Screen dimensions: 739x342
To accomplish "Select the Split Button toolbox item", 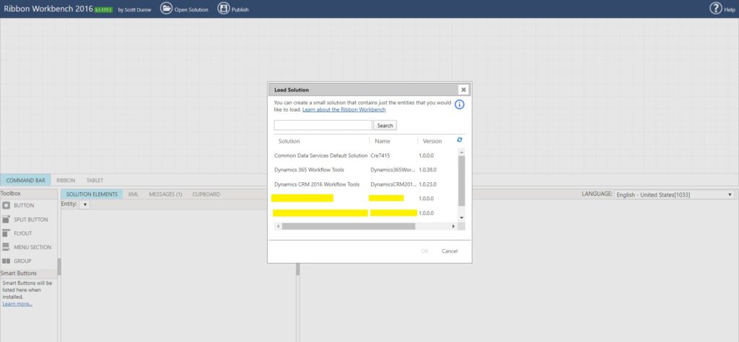I will point(25,219).
